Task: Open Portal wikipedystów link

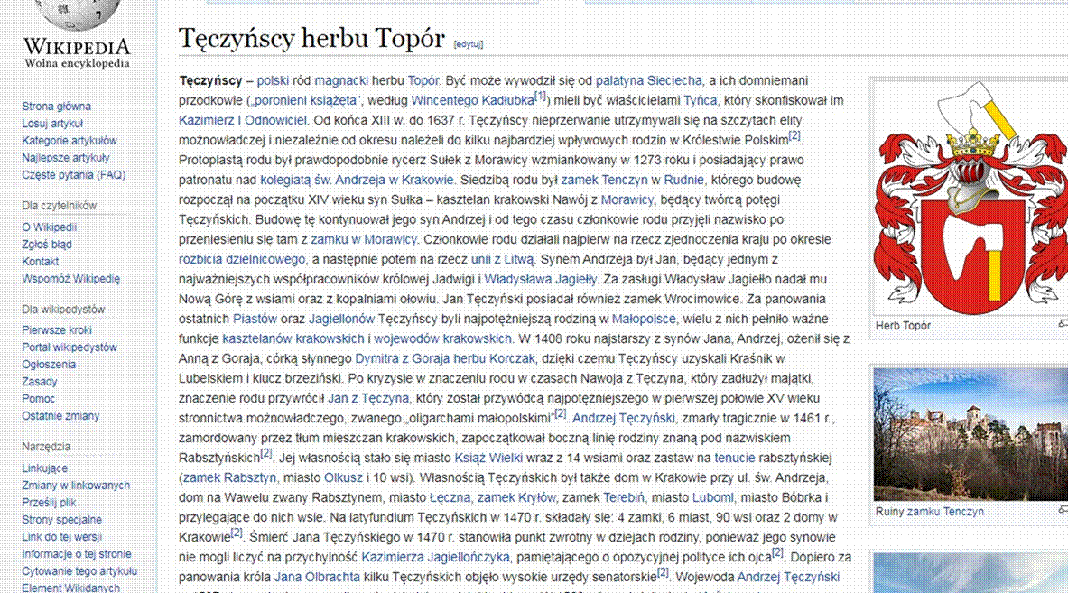Action: pyautogui.click(x=70, y=347)
